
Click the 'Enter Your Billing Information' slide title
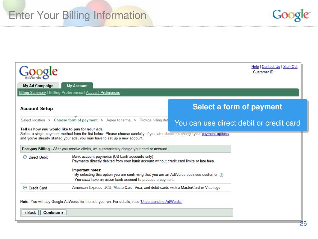[x=77, y=15]
